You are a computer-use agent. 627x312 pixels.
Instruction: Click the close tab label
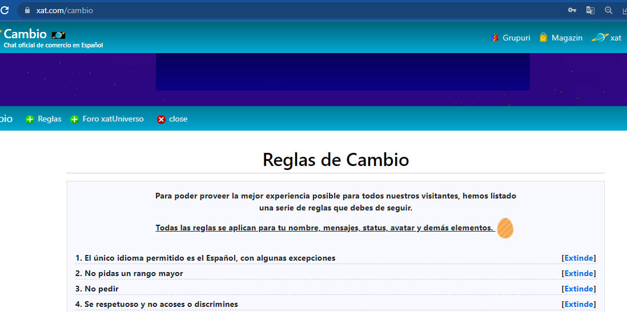click(x=178, y=119)
